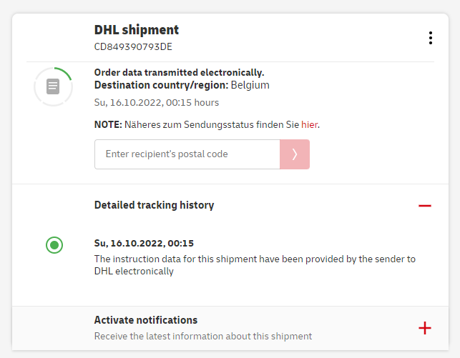Focus the recipient's postal code field
Viewport: 460px width, 358px height.
(187, 154)
